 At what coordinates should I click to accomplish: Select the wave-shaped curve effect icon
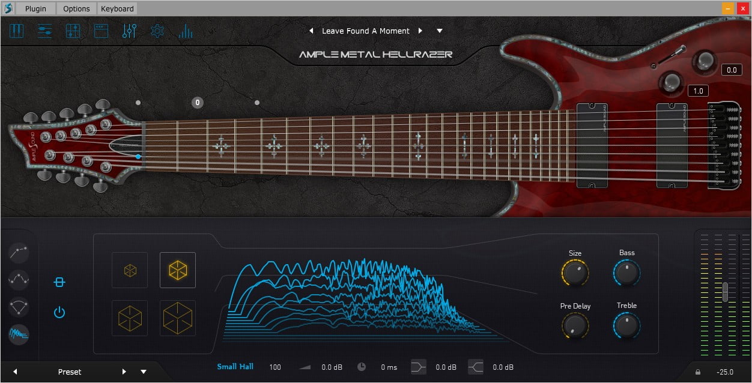(x=19, y=279)
